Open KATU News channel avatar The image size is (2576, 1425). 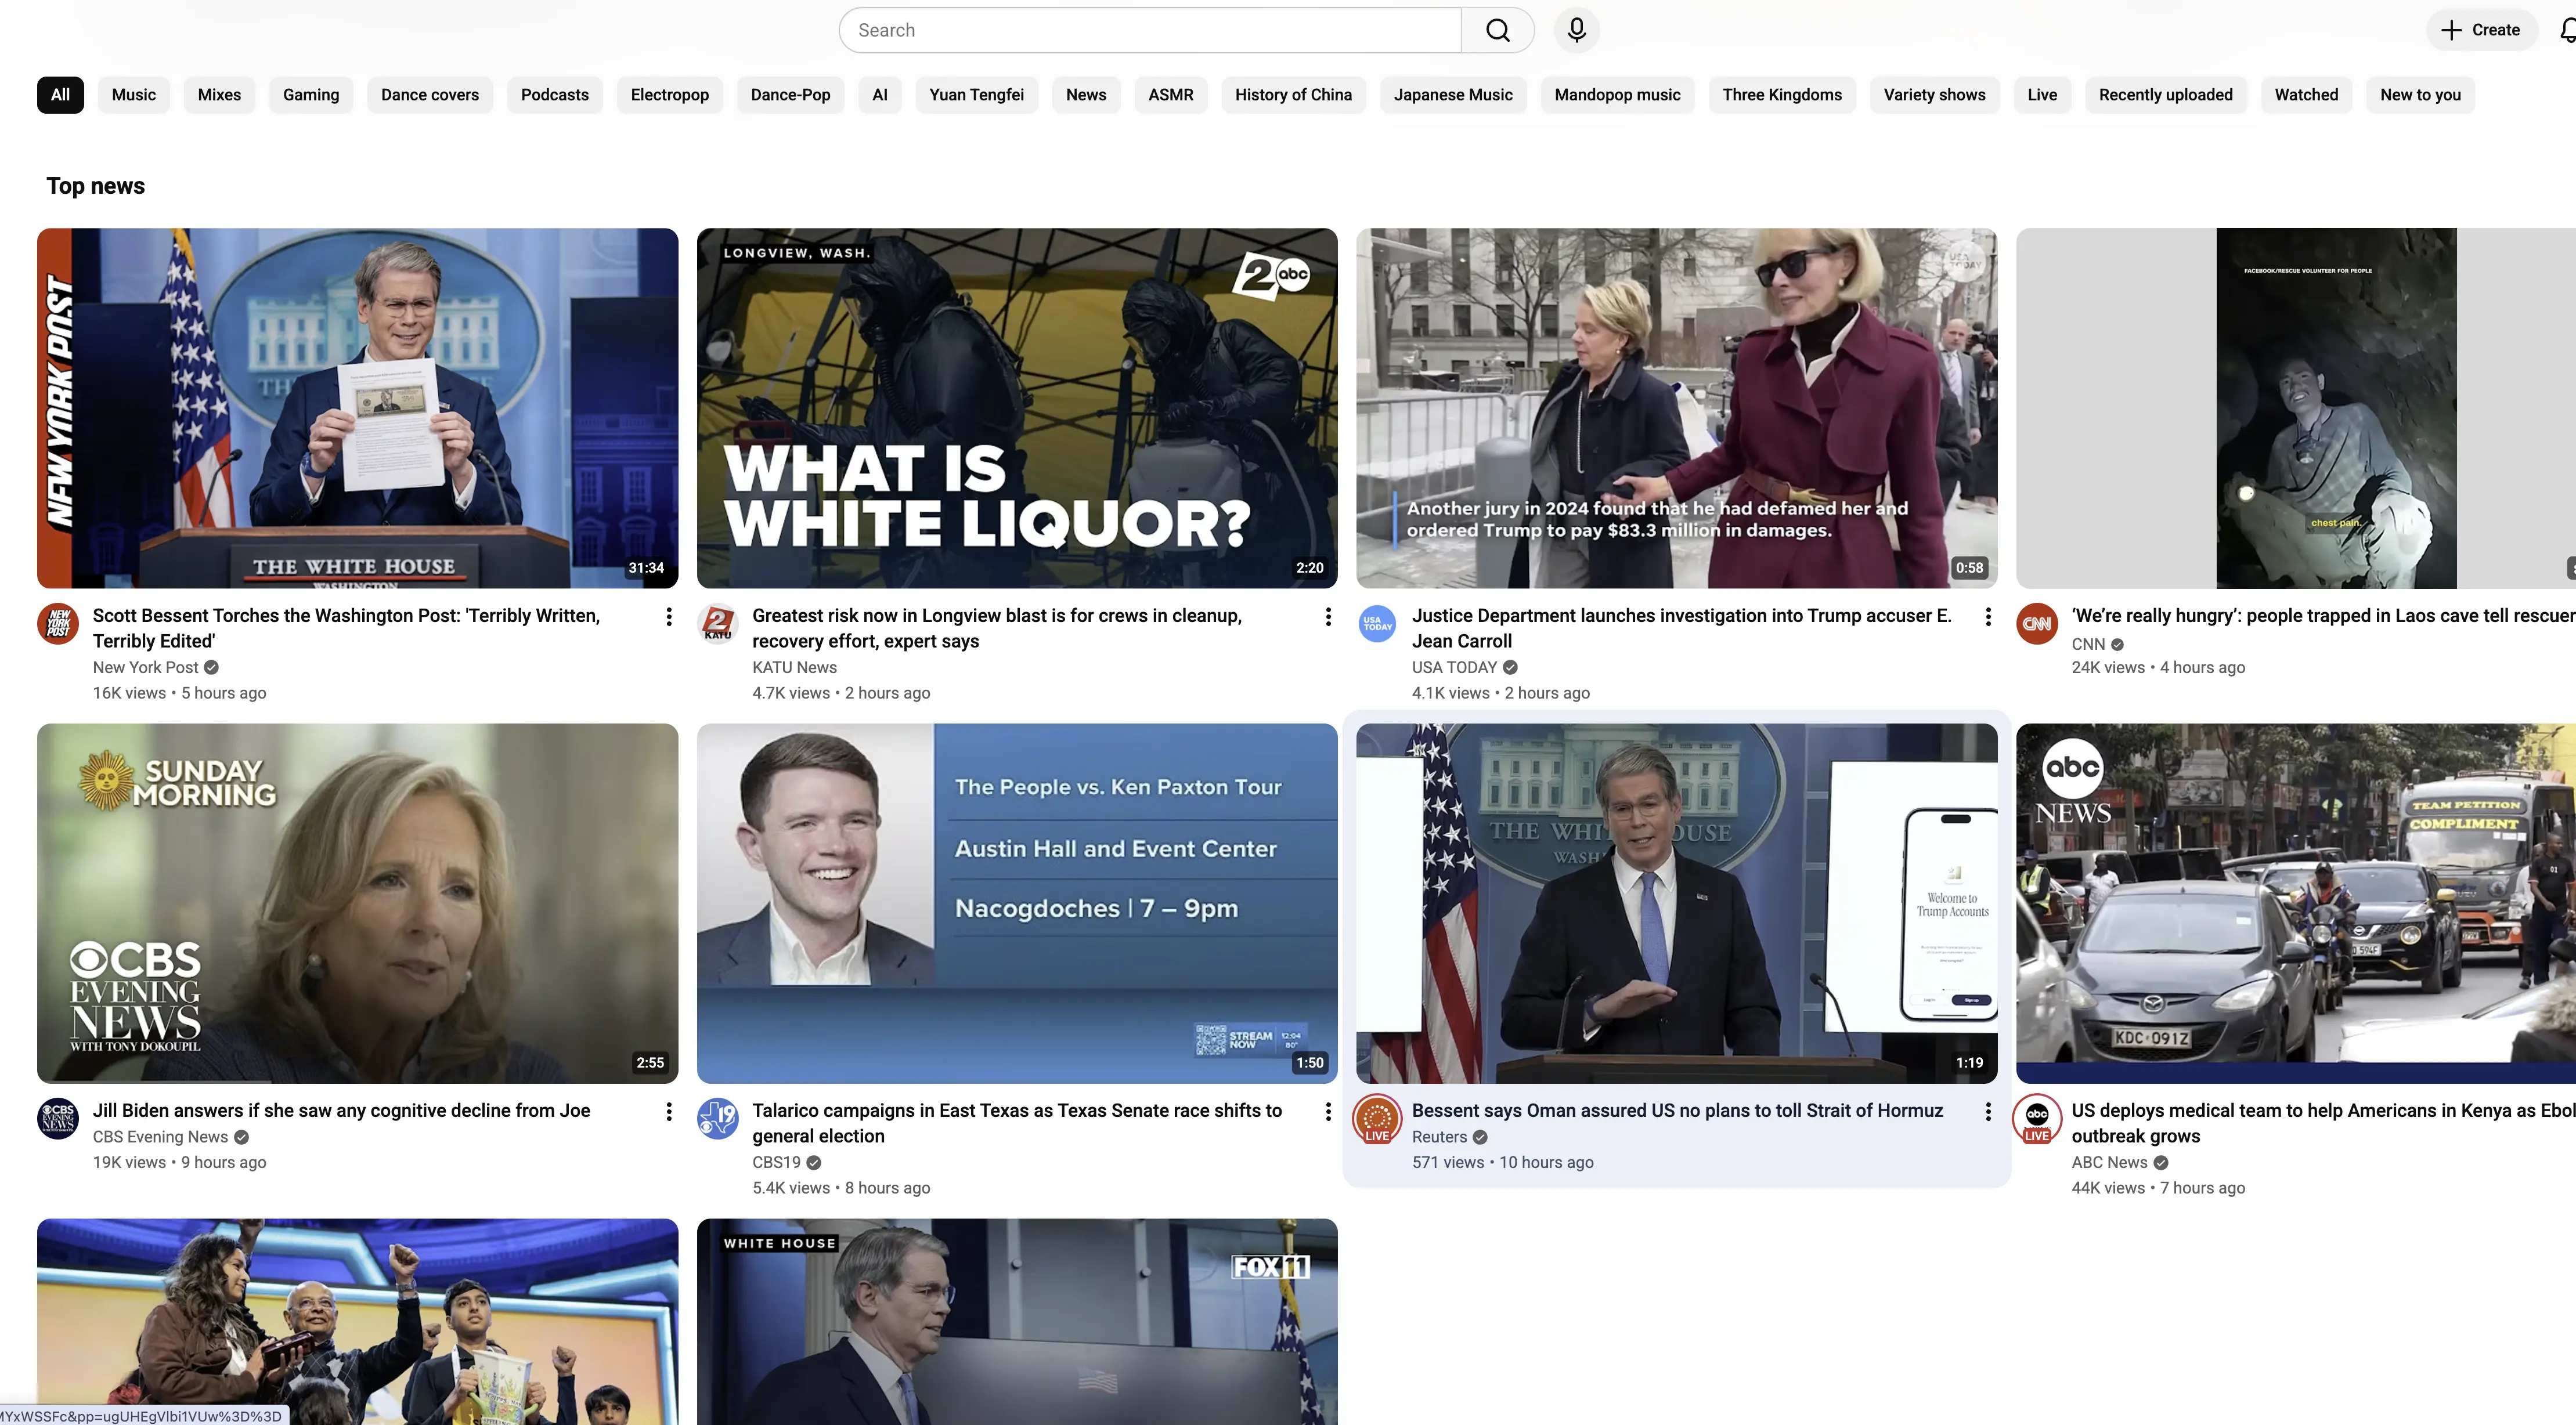click(717, 624)
